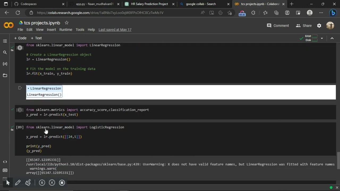Open RAM and Disk resources dropdown arrow
The width and height of the screenshot is (340, 191).
pyautogui.click(x=322, y=38)
